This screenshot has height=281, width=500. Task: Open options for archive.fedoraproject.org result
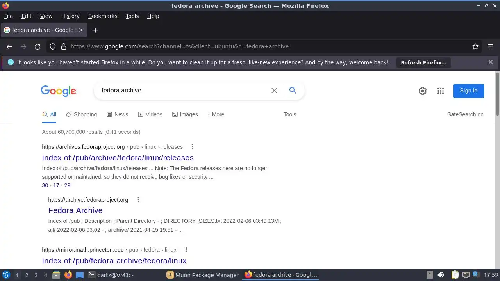coord(138,200)
